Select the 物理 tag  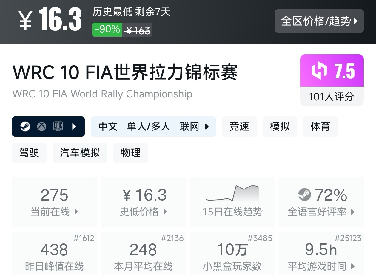click(x=131, y=153)
